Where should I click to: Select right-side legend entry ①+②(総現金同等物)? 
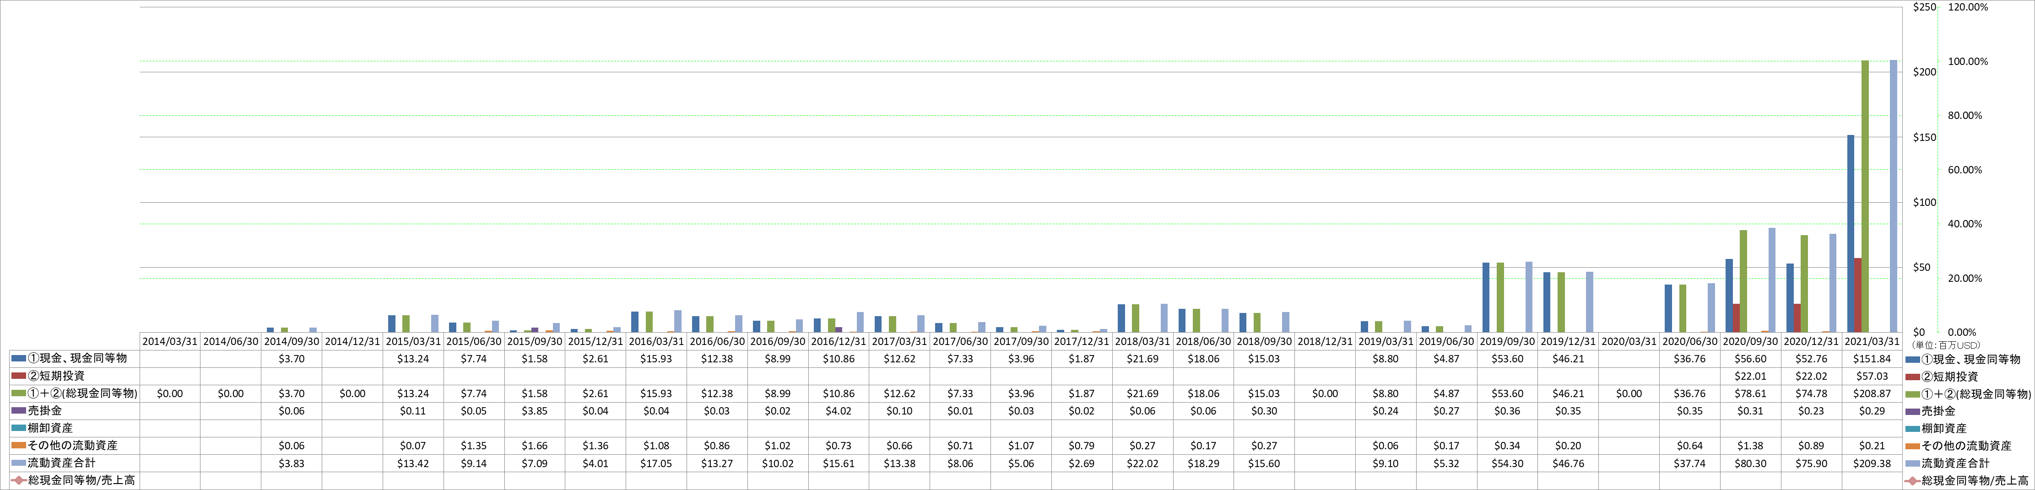[x=1968, y=394]
